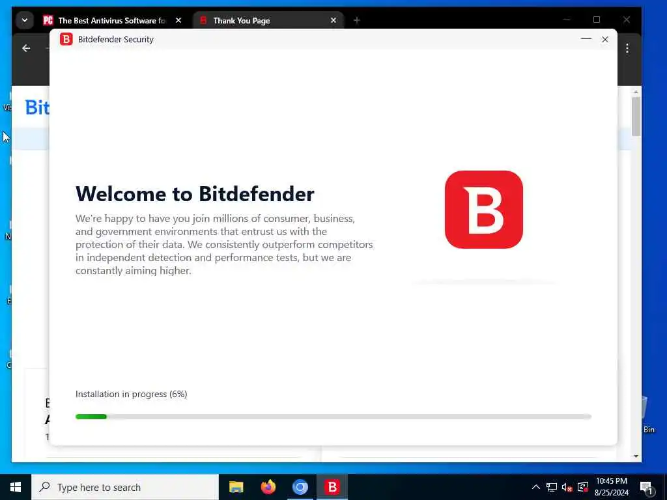Maximize the browser window

[x=597, y=20]
